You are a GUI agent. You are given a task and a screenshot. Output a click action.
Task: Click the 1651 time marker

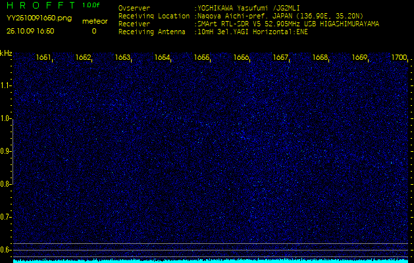click(x=44, y=58)
